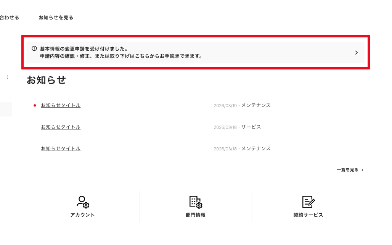The height and width of the screenshot is (245, 392).
Task: Click the お知らせ section heading
Action: click(46, 80)
